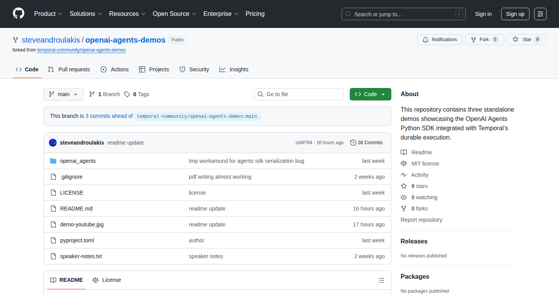The width and height of the screenshot is (559, 295).
Task: Open the MIT license link in About
Action: [x=420, y=164]
